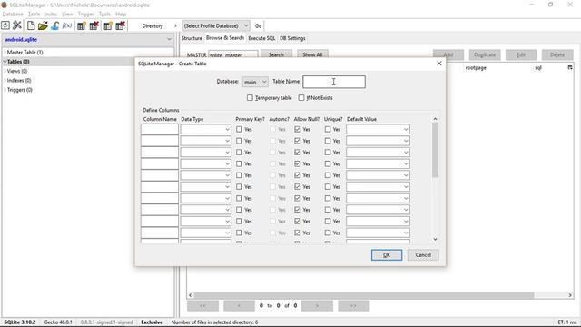
Task: Open Default Value dropdown in second column row
Action: point(378,141)
